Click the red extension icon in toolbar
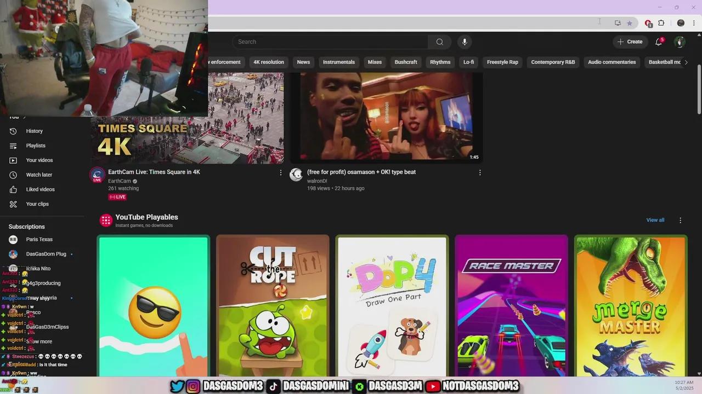The height and width of the screenshot is (394, 702). click(x=648, y=23)
